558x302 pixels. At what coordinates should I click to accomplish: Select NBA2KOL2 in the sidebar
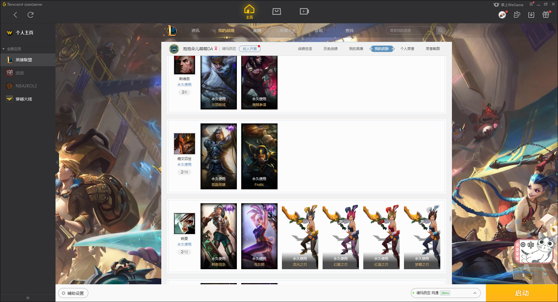[x=28, y=86]
